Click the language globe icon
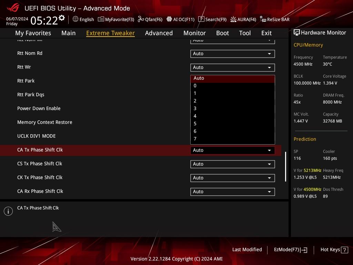The image size is (353, 265). pyautogui.click(x=75, y=19)
